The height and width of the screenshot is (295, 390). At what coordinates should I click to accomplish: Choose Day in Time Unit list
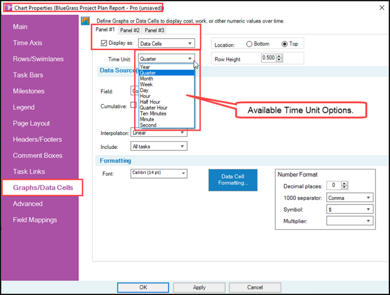(166, 90)
